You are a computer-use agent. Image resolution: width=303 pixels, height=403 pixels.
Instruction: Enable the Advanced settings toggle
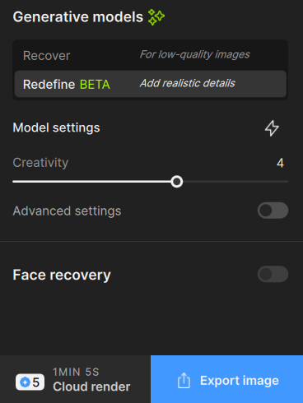point(273,211)
